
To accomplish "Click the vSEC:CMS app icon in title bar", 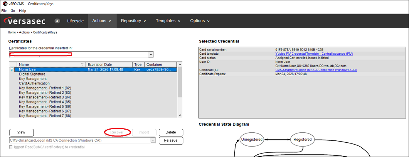I will [x=5, y=4].
